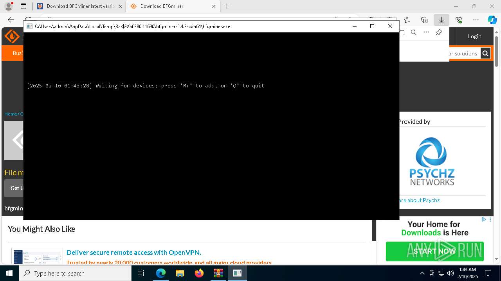The height and width of the screenshot is (281, 501).
Task: Maximize the bfgminer.exe console window
Action: (372, 26)
